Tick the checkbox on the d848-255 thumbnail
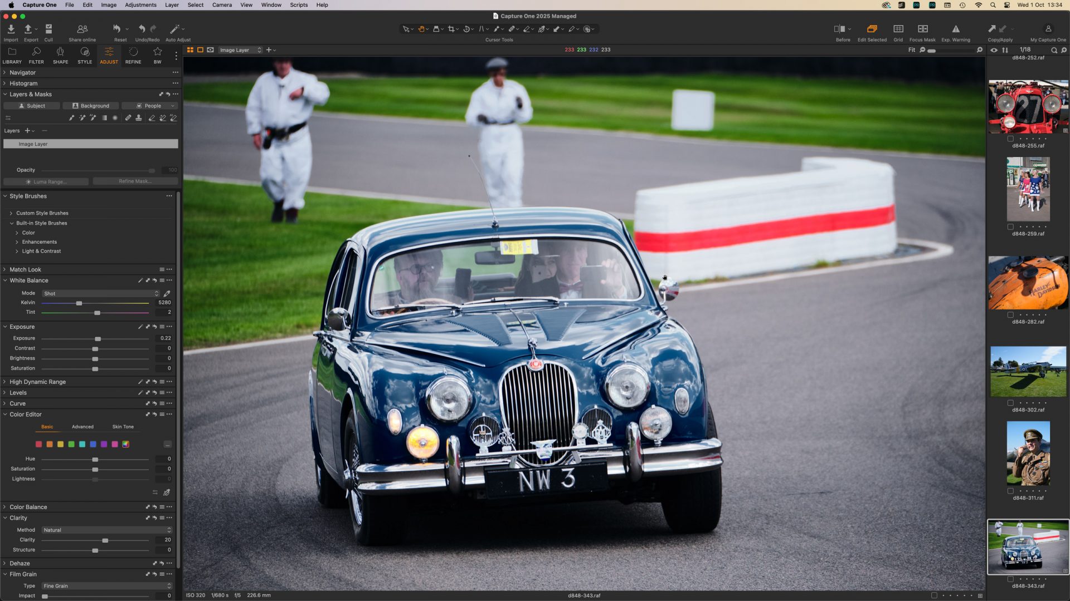The image size is (1070, 601). (x=1010, y=138)
